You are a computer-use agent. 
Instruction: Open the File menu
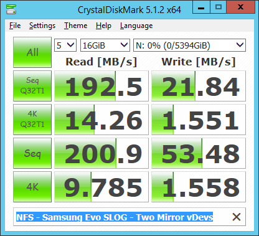[15, 26]
